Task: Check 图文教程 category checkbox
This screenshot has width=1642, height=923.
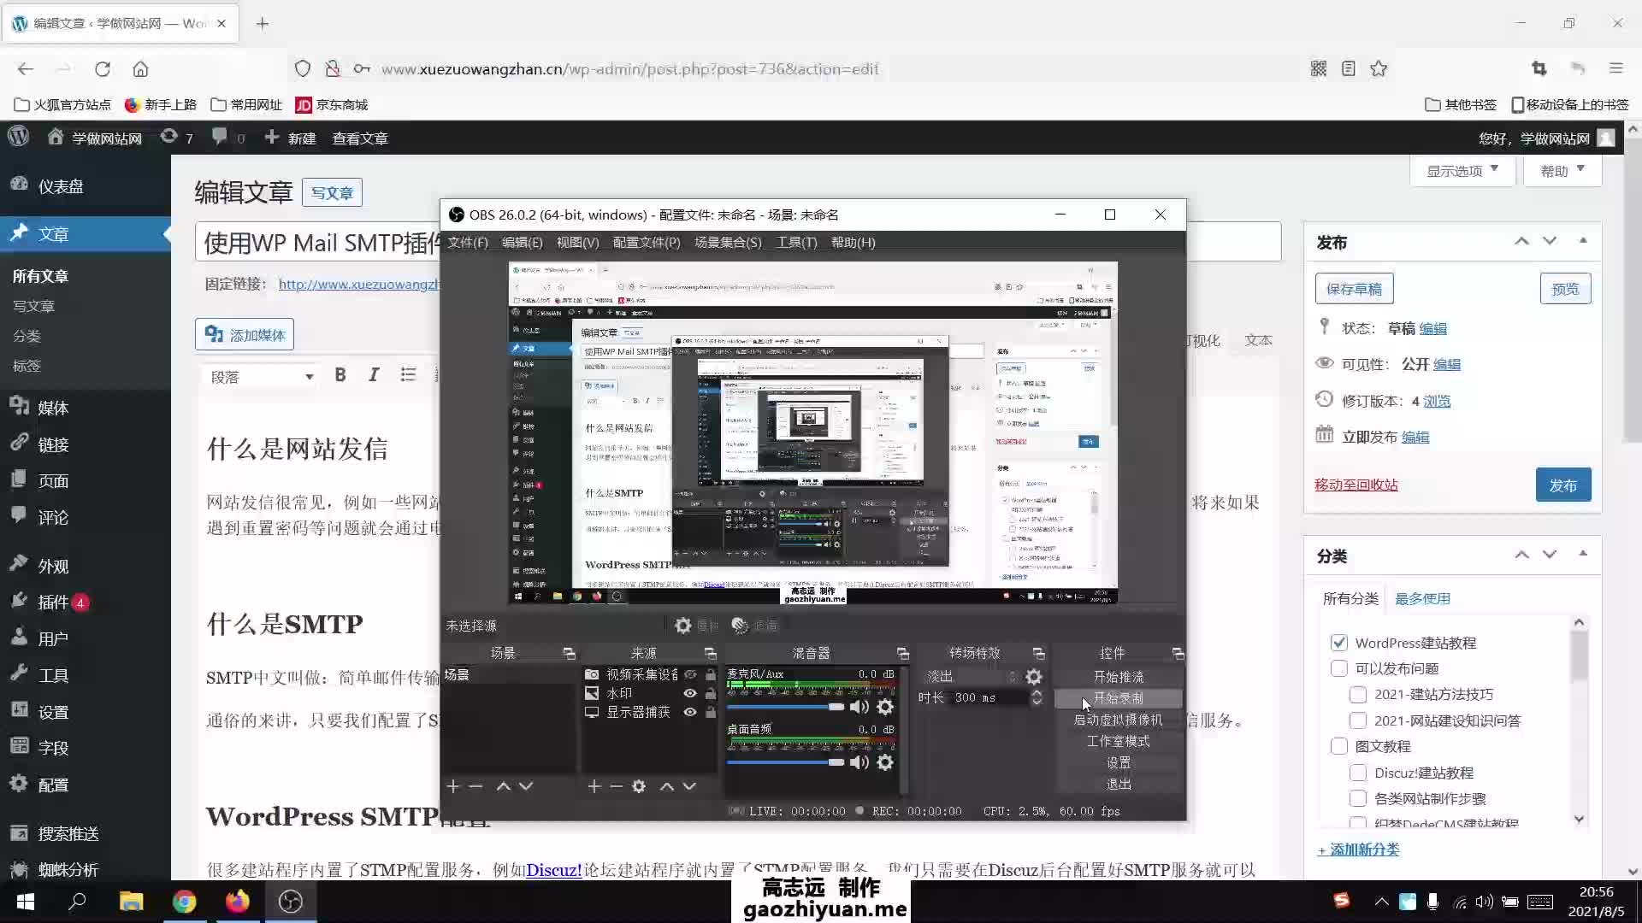Action: [x=1339, y=746]
